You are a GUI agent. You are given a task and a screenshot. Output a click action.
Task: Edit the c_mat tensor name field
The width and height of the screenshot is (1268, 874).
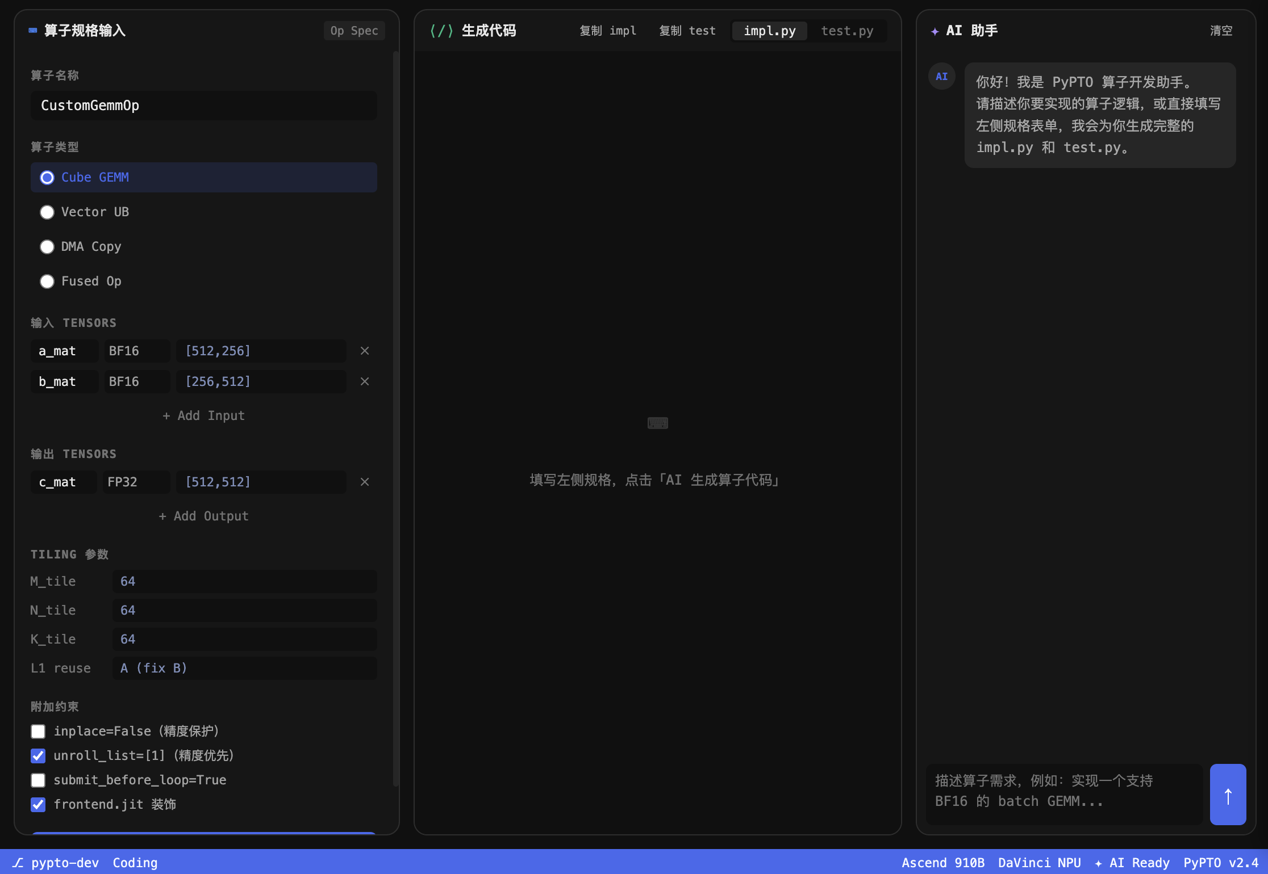[64, 482]
